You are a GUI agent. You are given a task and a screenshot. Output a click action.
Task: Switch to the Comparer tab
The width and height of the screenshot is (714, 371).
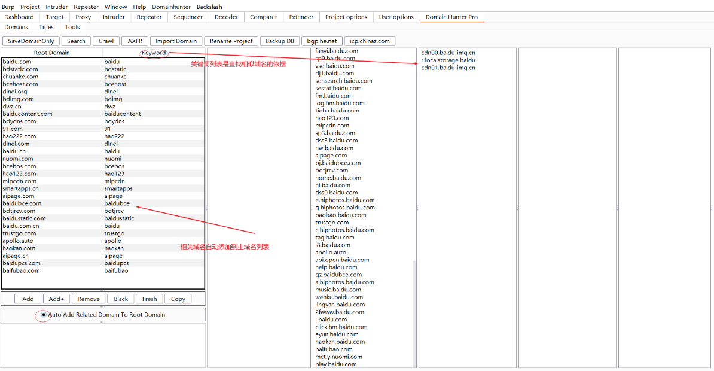pos(263,17)
